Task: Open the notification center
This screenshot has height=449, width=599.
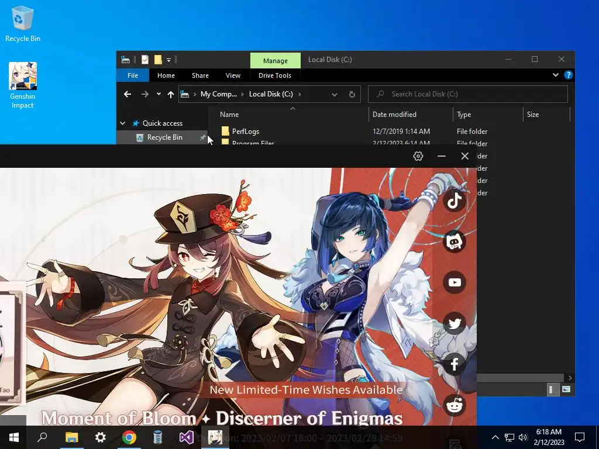Action: click(580, 437)
